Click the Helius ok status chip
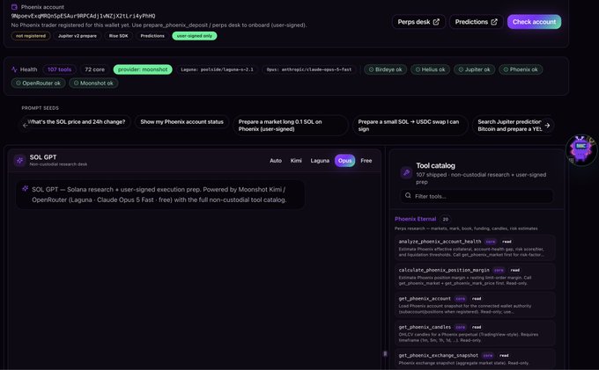The image size is (599, 370). 430,69
